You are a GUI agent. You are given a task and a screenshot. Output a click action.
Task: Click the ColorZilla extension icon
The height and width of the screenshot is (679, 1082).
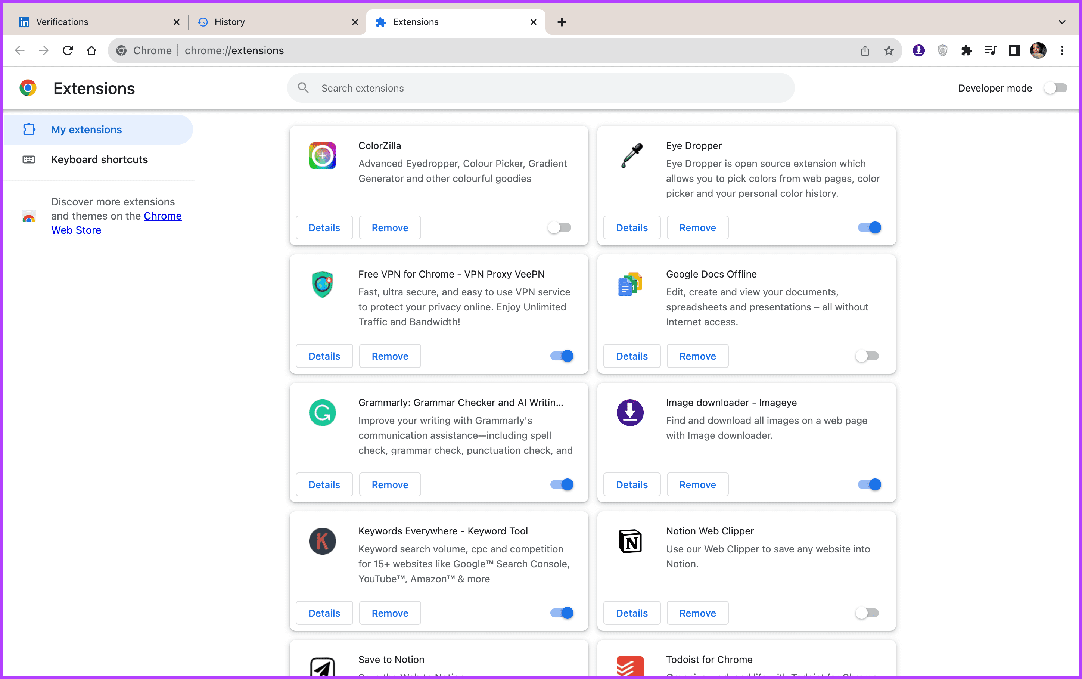pos(322,155)
